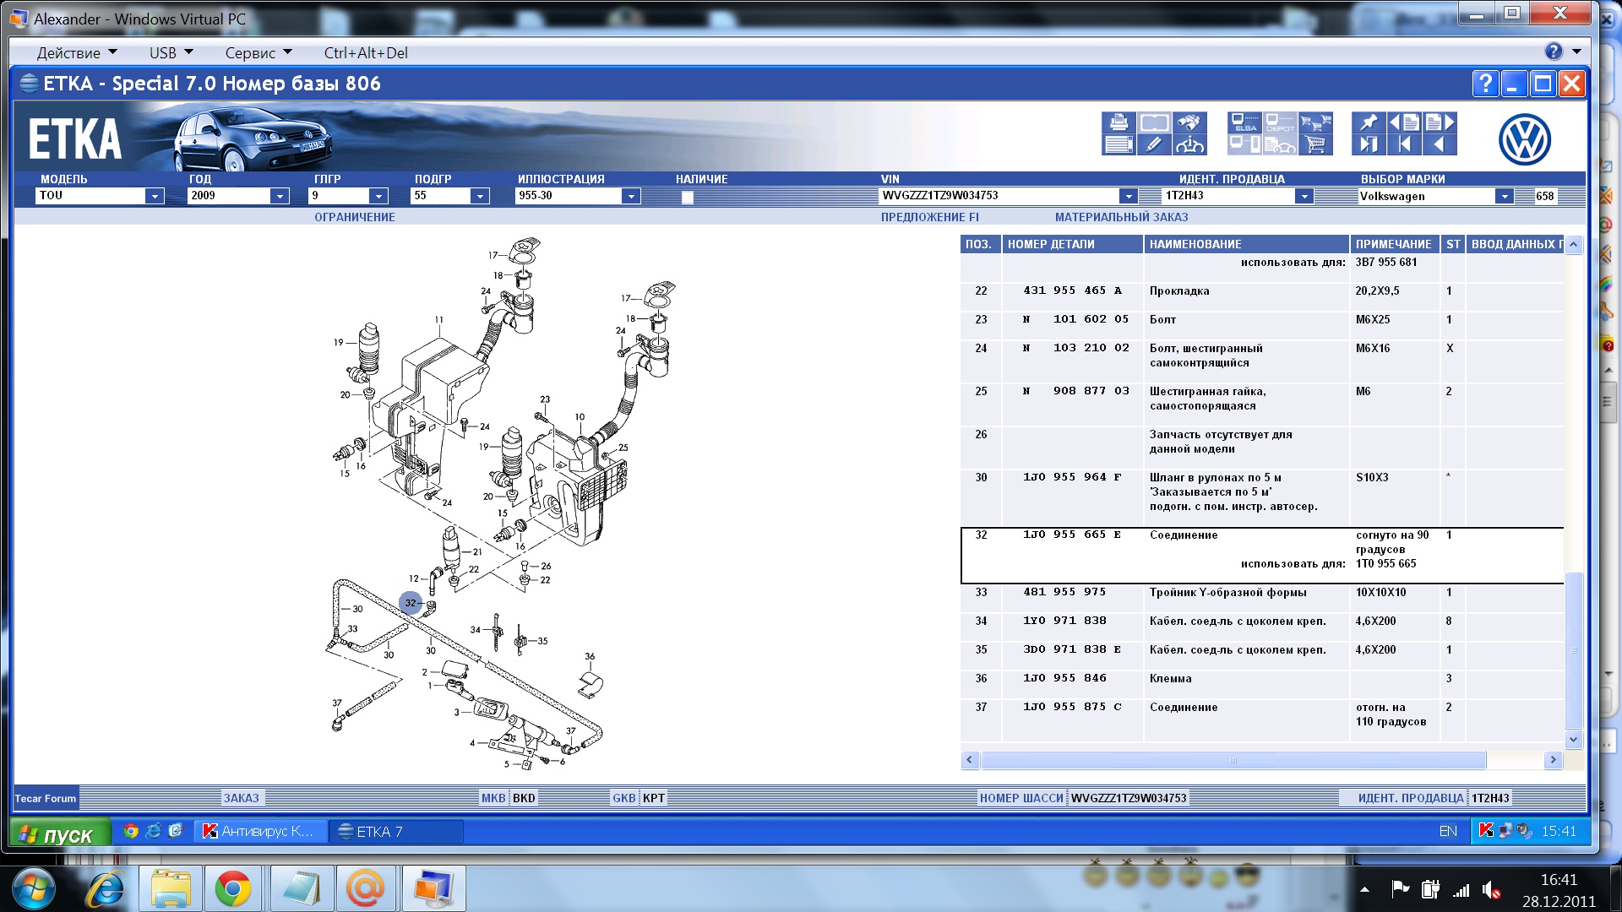
Task: Click the ETKA help question mark button
Action: tap(1485, 84)
